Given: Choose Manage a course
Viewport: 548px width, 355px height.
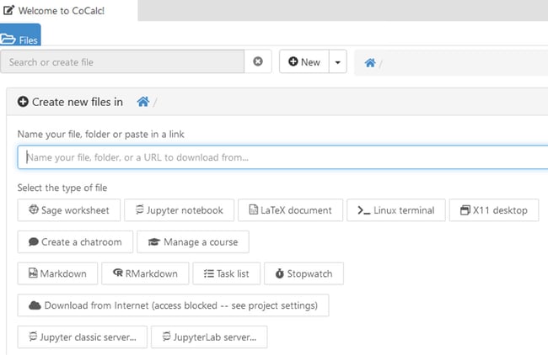Looking at the screenshot, I should point(193,241).
